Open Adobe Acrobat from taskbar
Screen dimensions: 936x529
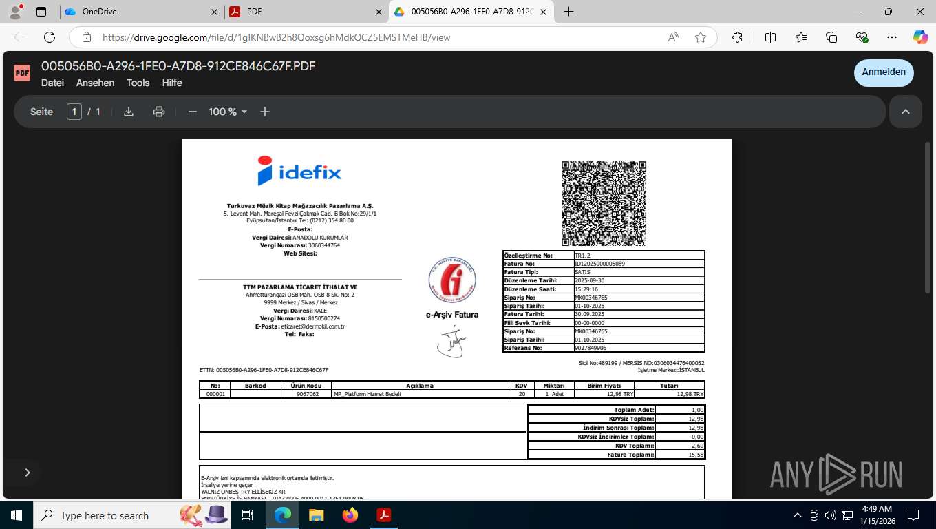click(x=383, y=515)
